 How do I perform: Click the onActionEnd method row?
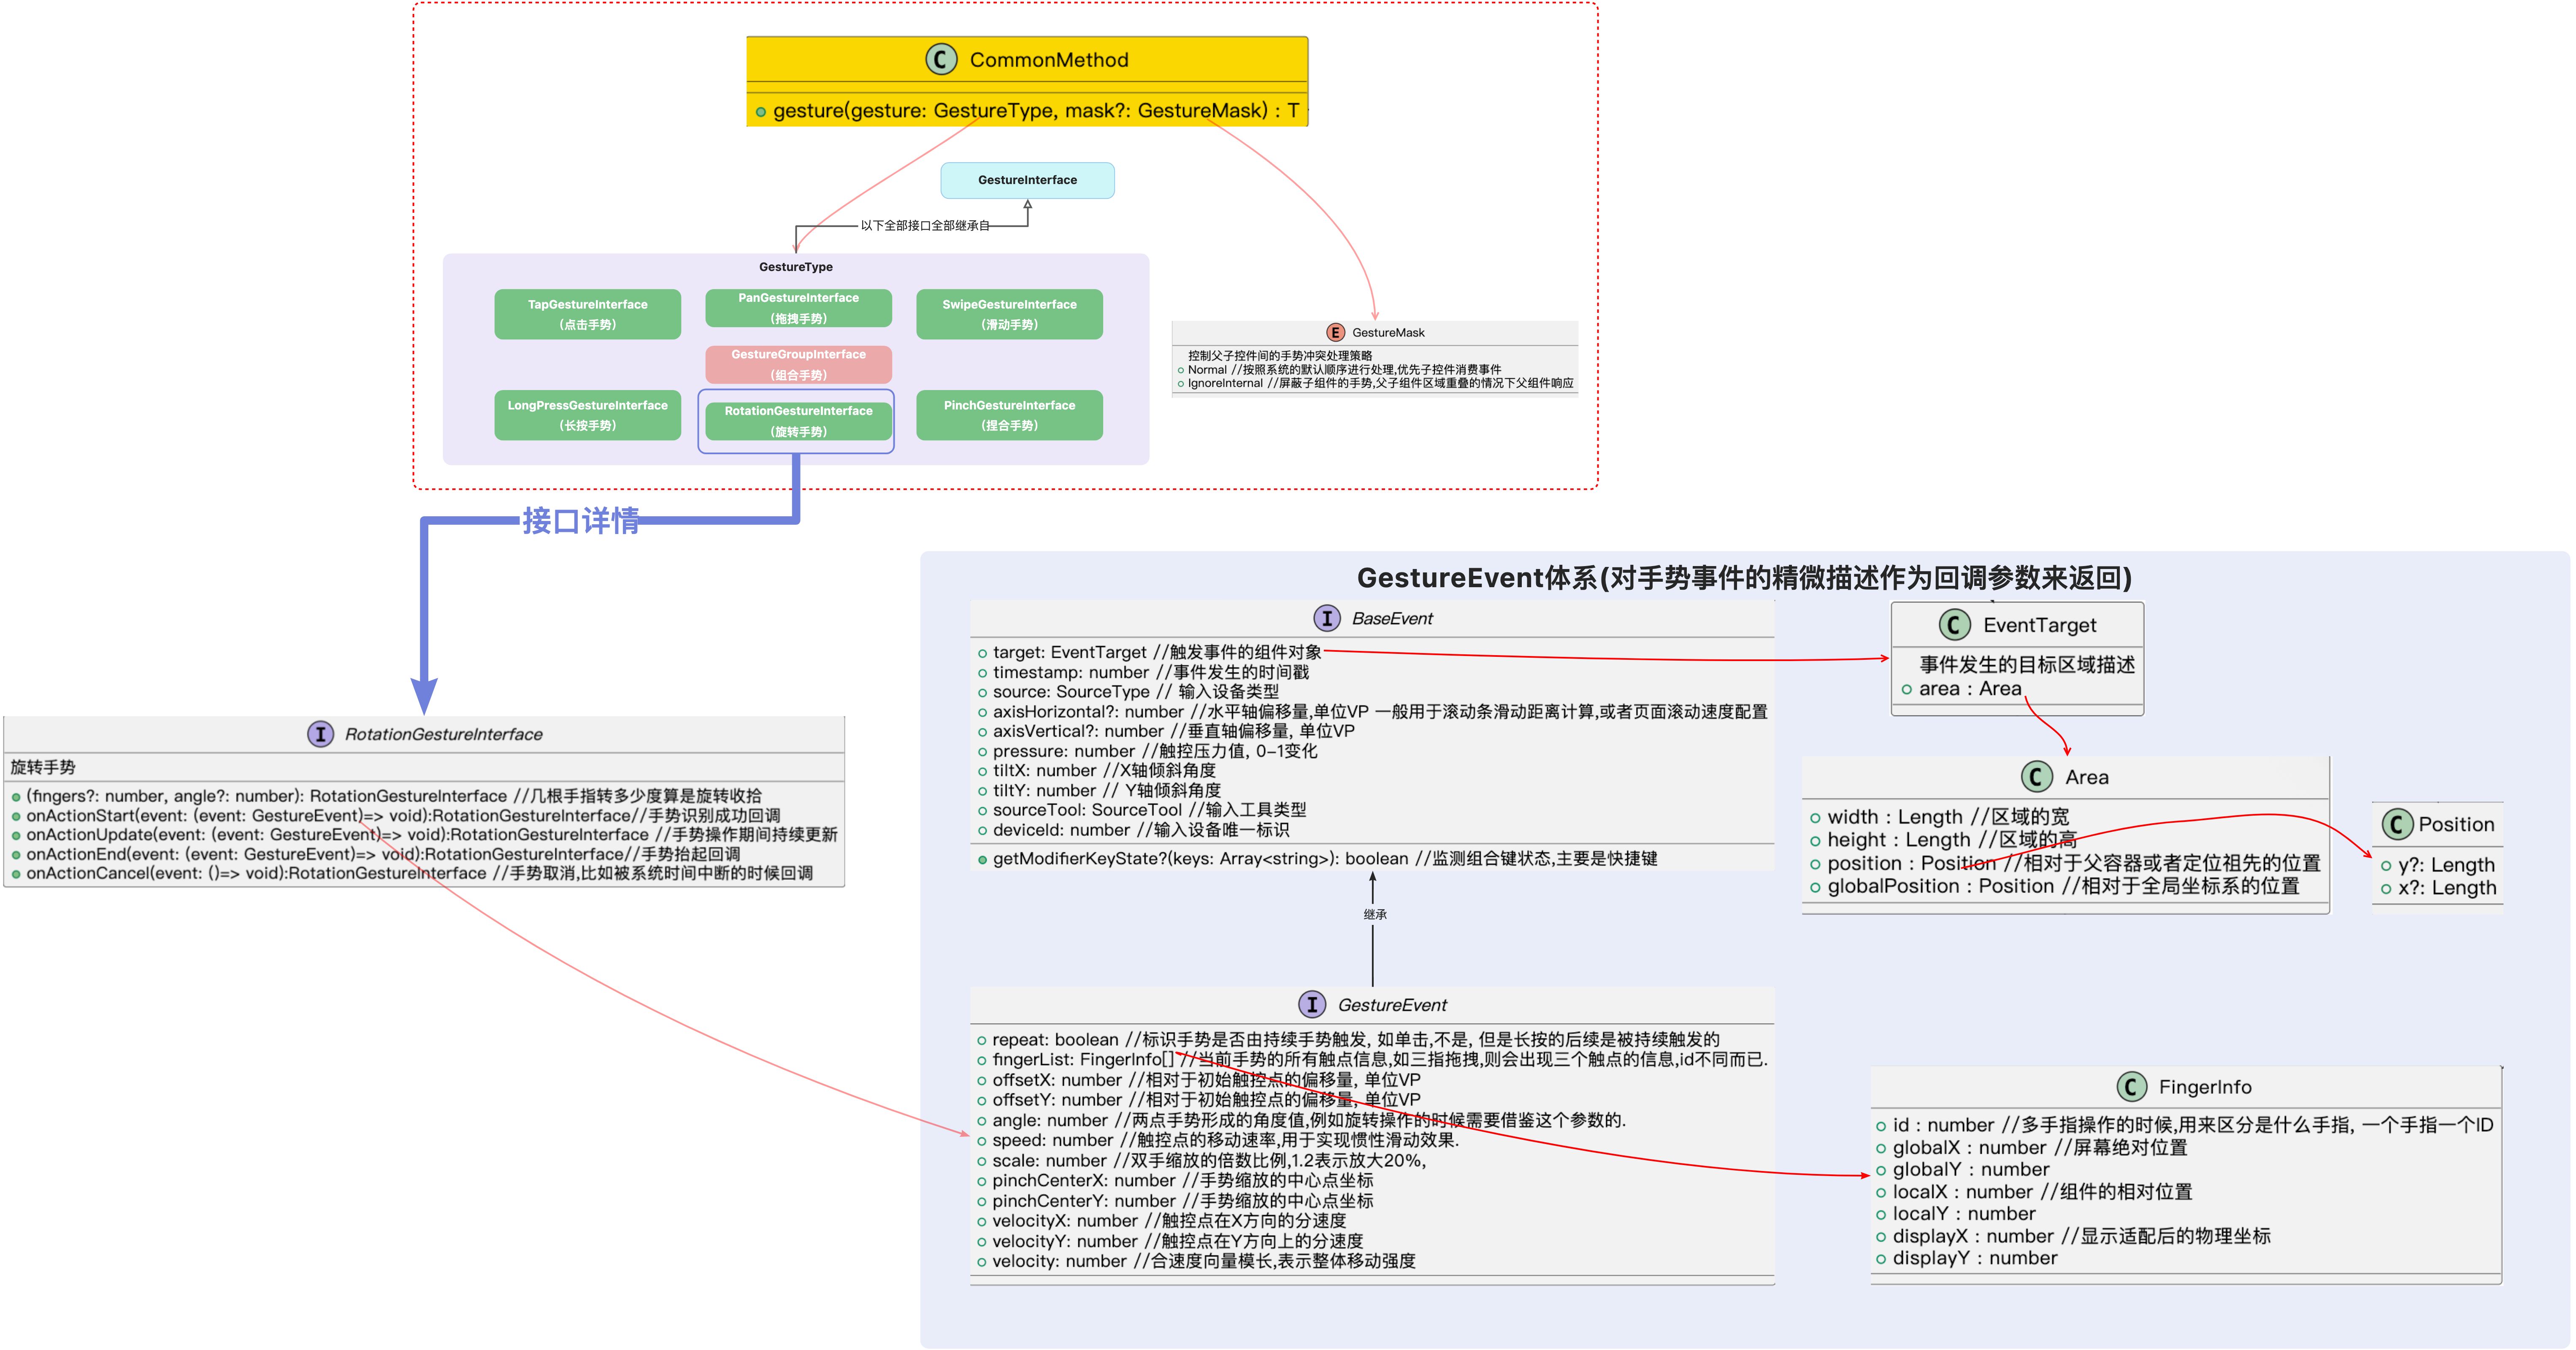(x=376, y=854)
